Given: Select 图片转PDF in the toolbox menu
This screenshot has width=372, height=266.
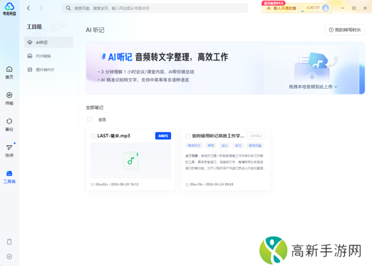Looking at the screenshot, I should coord(48,70).
